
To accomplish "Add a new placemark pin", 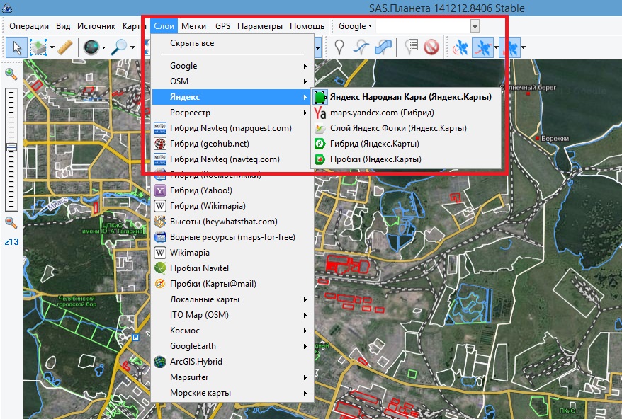I will click(x=339, y=47).
